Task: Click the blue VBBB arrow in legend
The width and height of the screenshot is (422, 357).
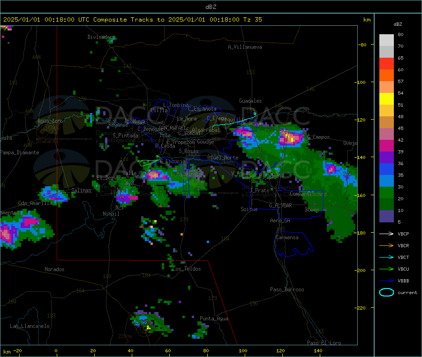Action: [x=386, y=281]
